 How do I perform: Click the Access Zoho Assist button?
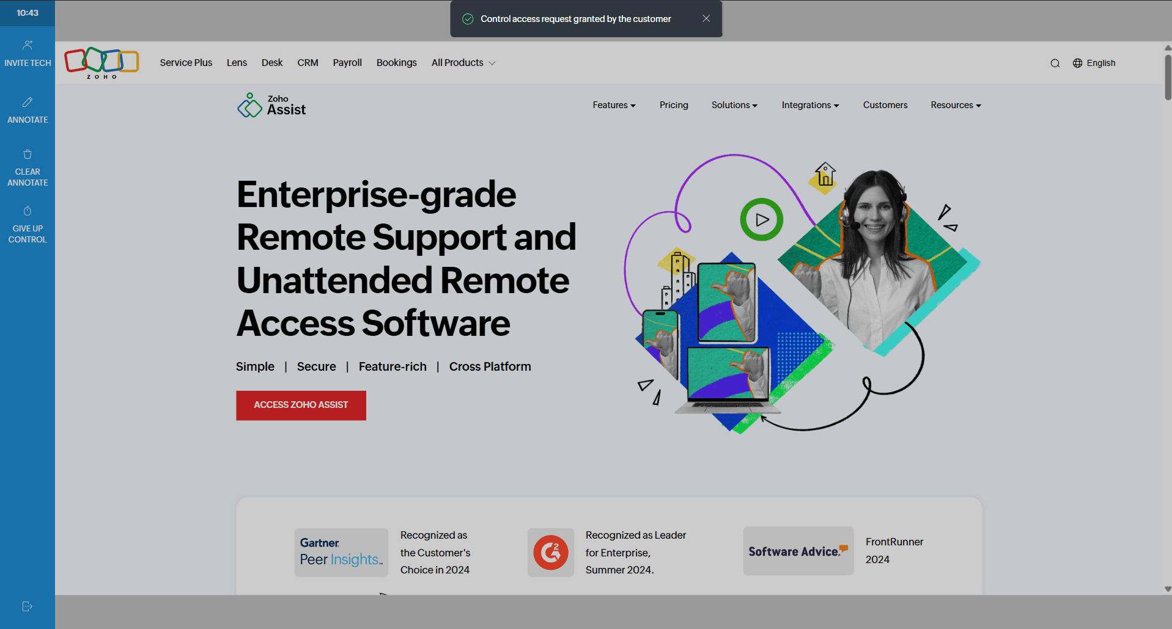pyautogui.click(x=301, y=405)
